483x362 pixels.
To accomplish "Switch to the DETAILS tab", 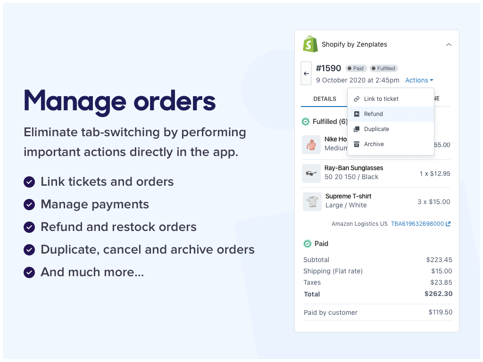I will pos(325,99).
